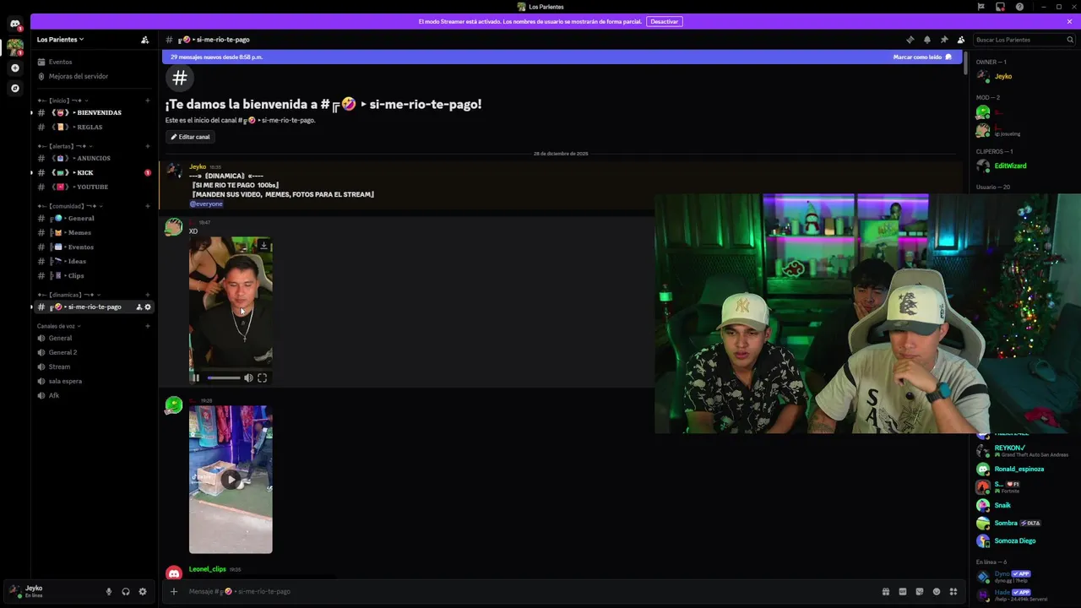The width and height of the screenshot is (1081, 608).
Task: Open Mejoras del servidor
Action: 93,77
